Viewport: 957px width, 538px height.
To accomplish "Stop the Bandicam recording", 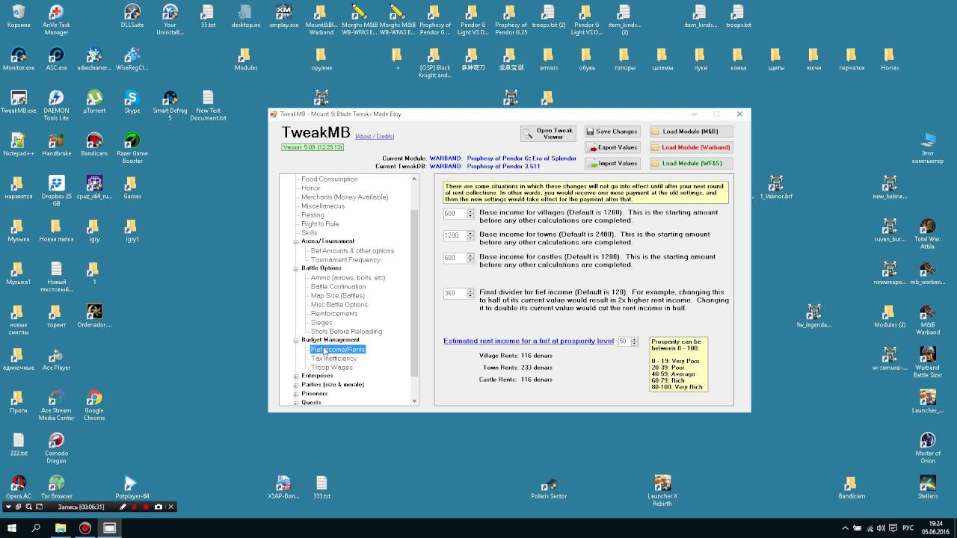I will (x=146, y=507).
